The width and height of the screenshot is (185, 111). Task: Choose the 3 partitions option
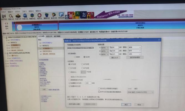(x=69, y=64)
